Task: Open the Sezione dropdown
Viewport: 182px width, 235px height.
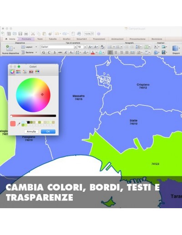Action: [29, 52]
